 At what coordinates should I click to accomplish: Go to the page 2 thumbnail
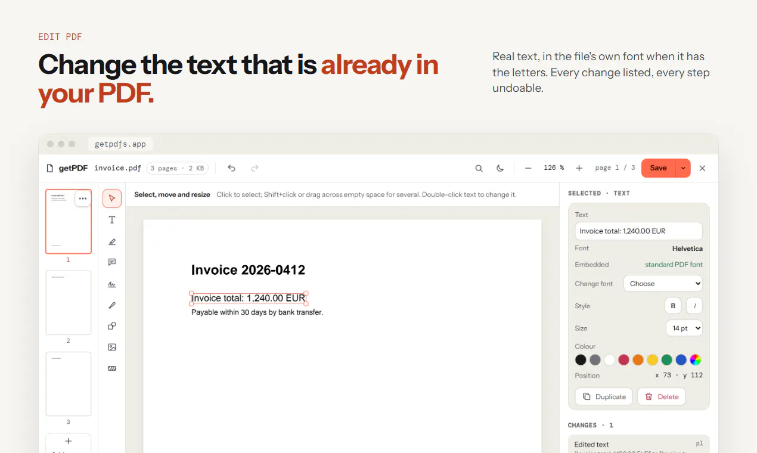point(69,303)
